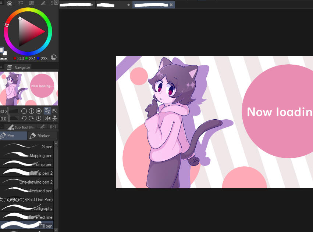Image resolution: width=313 pixels, height=232 pixels.
Task: Rotate the canvas left in Navigator
Action: (24, 118)
